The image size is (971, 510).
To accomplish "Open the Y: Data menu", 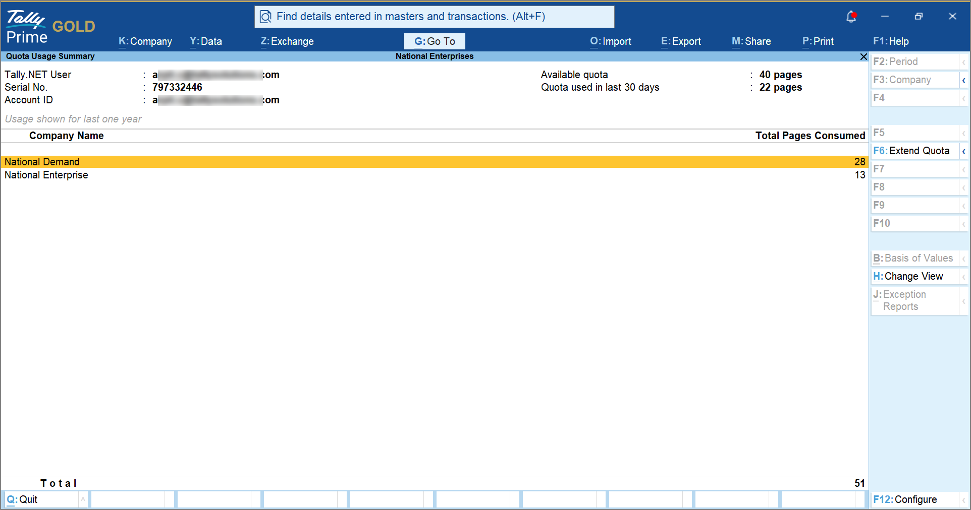I will coord(206,41).
